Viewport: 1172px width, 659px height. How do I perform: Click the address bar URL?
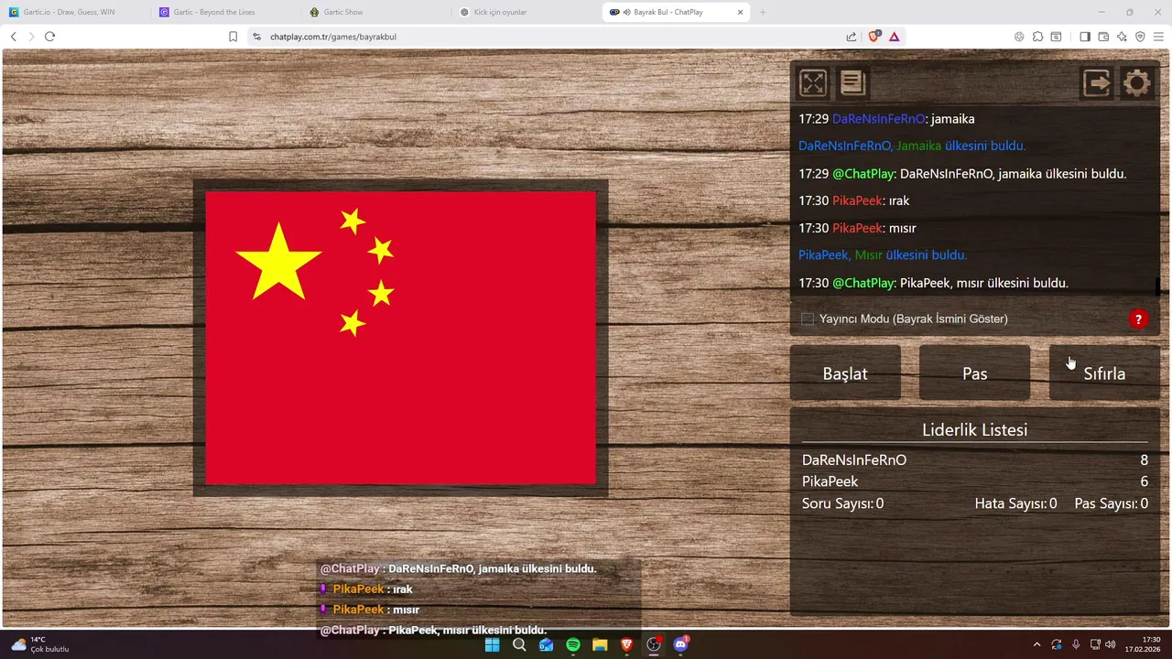333,37
